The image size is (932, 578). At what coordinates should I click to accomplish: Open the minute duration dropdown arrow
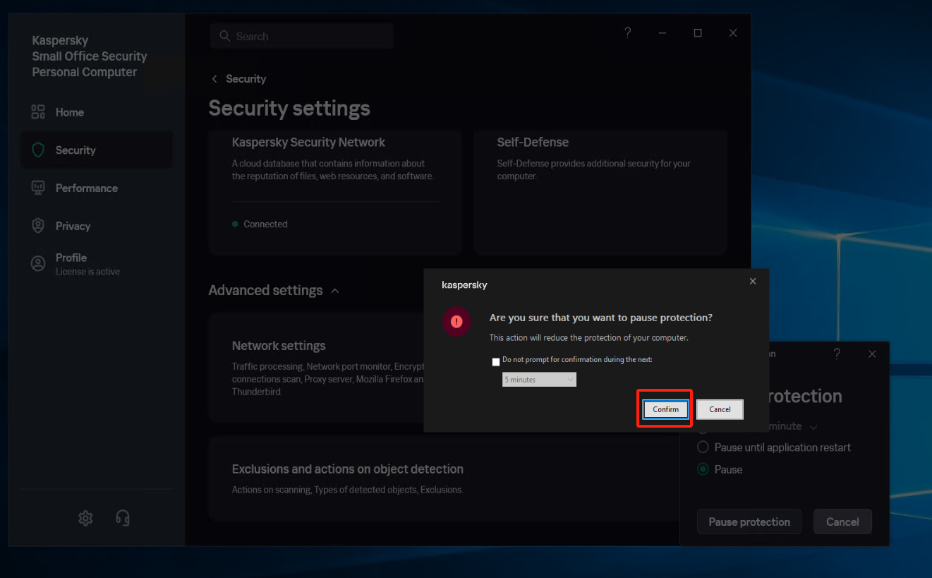click(x=813, y=427)
